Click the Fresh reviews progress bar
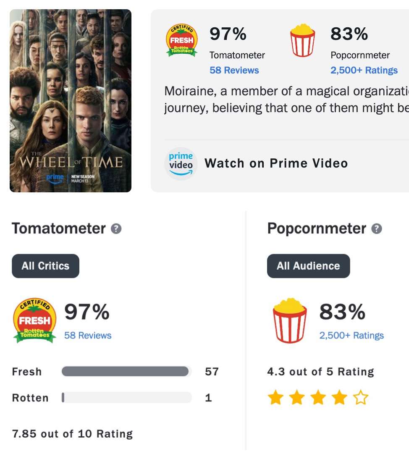Image resolution: width=409 pixels, height=451 pixels. pos(126,372)
